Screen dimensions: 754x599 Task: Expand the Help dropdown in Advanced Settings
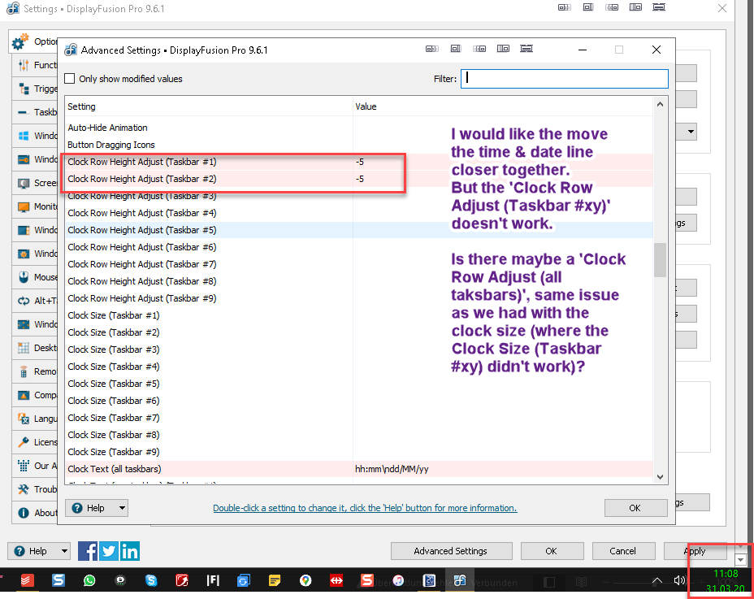tap(97, 508)
